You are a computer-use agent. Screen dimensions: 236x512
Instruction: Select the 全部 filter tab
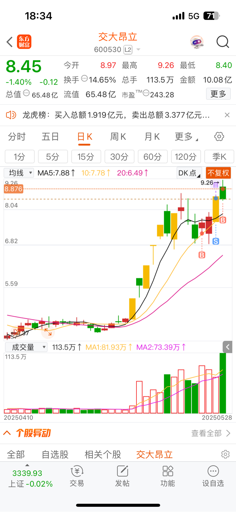point(16,454)
